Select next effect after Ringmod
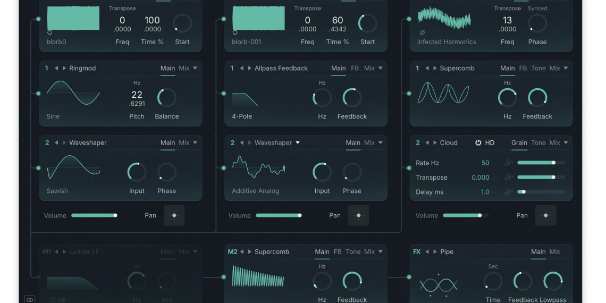Viewport: 606px width, 303px height. [65, 68]
